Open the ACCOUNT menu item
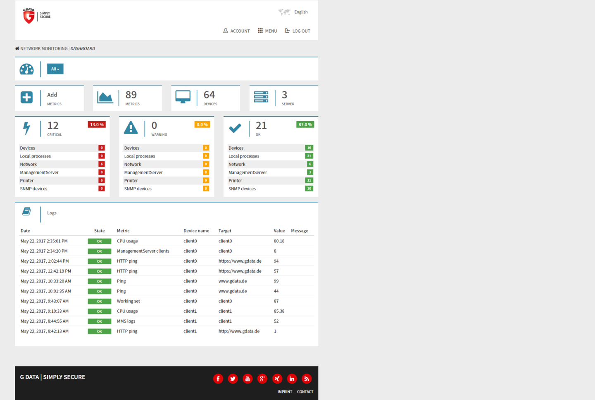This screenshot has height=400, width=595. 236,31
